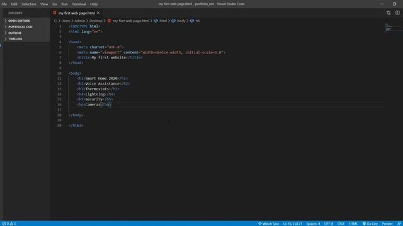Click the Admin breadcrumb folder
This screenshot has height=226, width=403.
point(80,21)
